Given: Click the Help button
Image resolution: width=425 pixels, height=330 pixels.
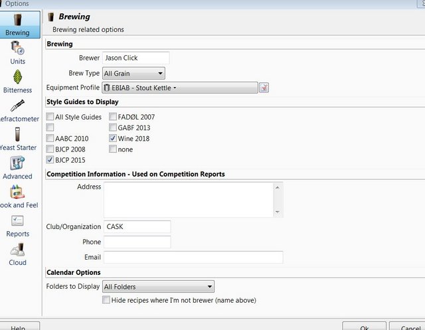Looking at the screenshot, I should click(x=19, y=327).
